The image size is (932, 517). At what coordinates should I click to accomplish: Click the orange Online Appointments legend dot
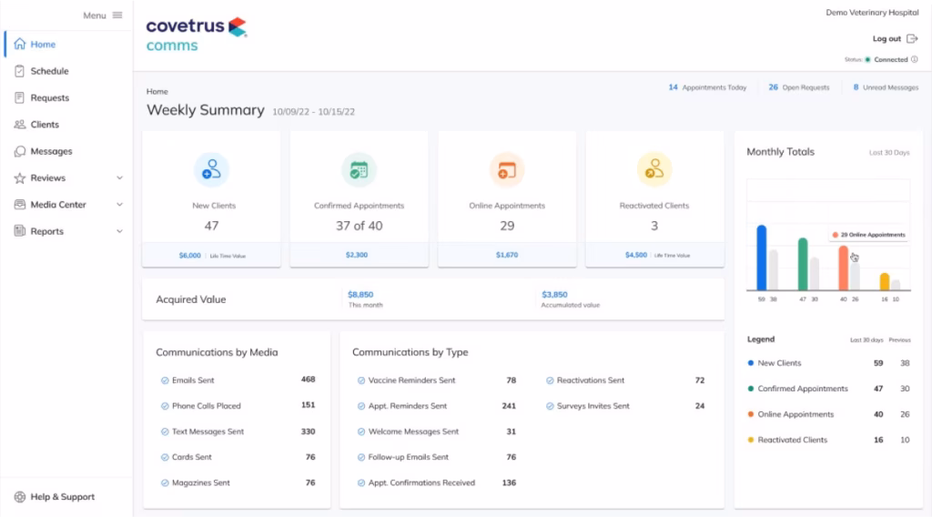(x=751, y=414)
